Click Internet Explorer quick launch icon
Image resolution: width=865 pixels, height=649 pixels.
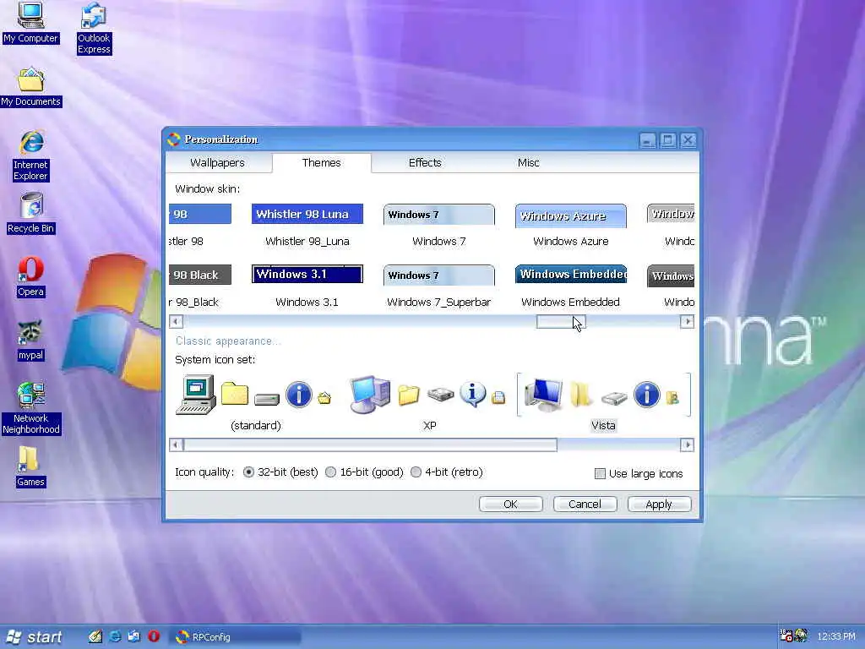(x=115, y=636)
